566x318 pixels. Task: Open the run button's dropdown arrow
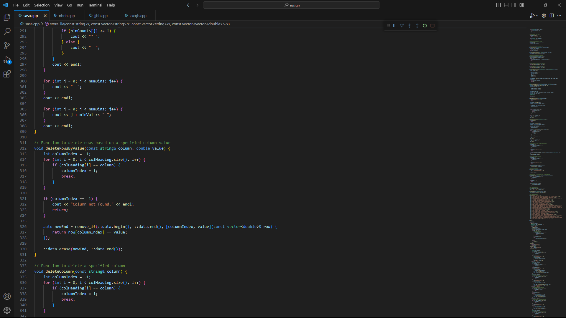click(x=537, y=16)
